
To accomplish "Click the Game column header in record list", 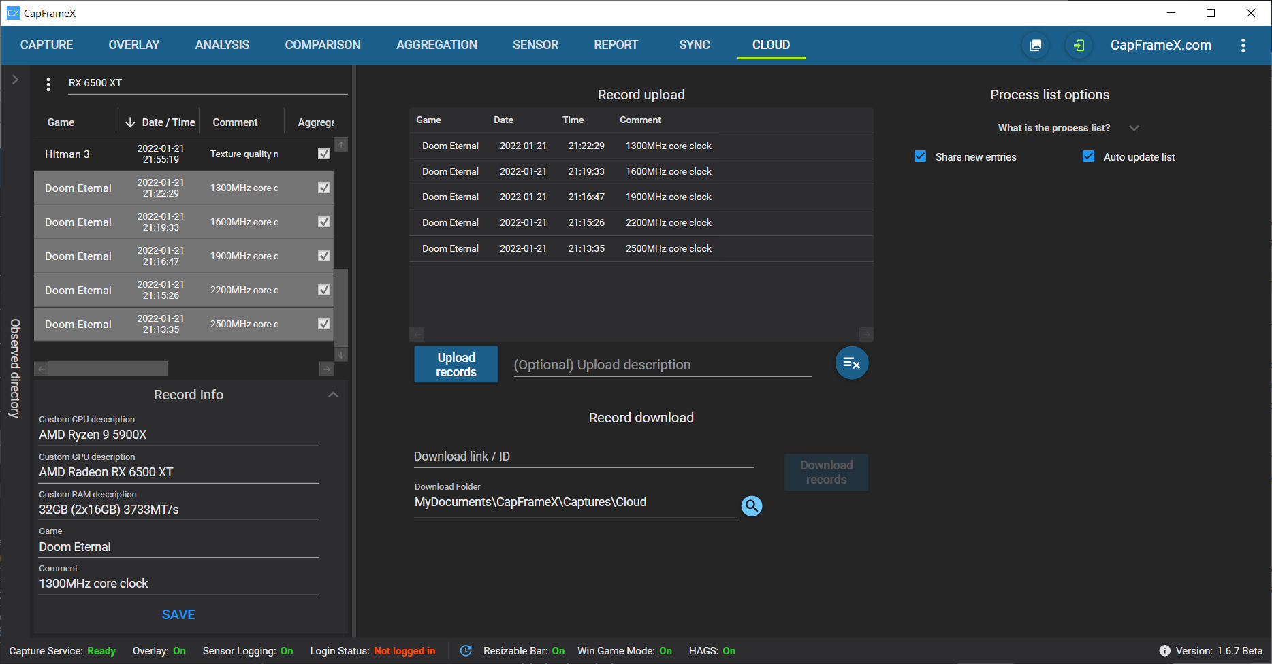I will tap(61, 122).
